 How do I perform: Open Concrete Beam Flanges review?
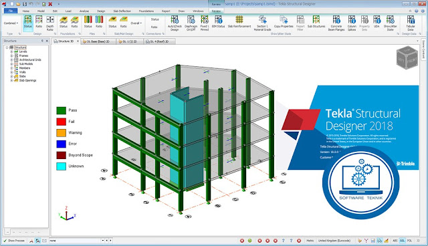tap(336, 23)
